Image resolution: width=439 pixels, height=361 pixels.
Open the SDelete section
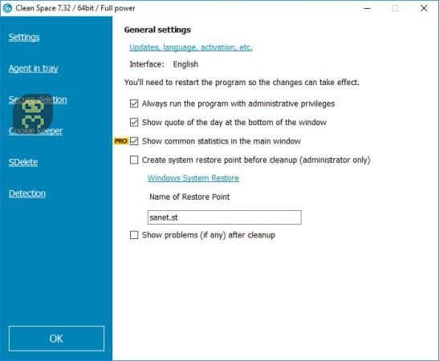tap(23, 162)
